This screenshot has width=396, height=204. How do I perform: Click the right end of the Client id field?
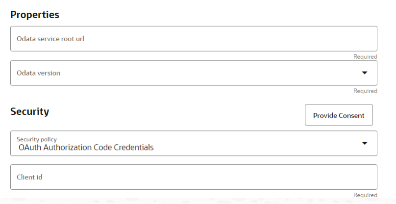point(363,177)
